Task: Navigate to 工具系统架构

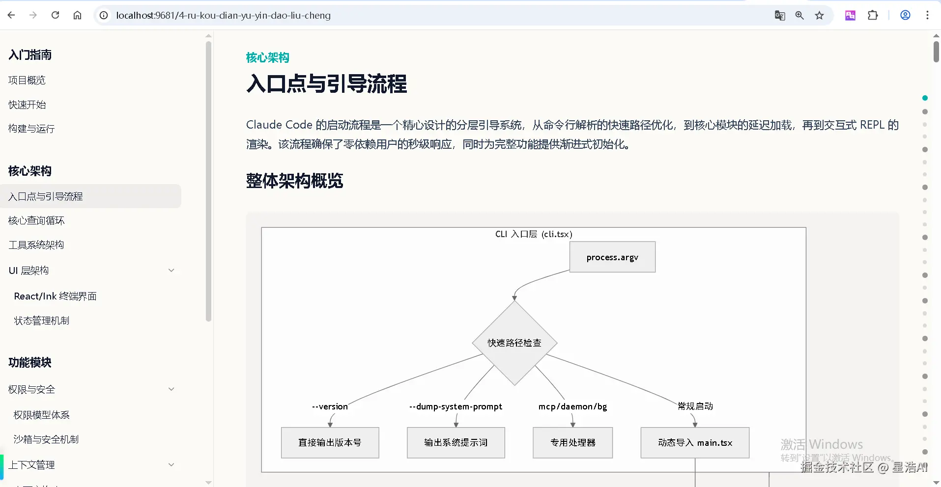Action: pos(36,244)
